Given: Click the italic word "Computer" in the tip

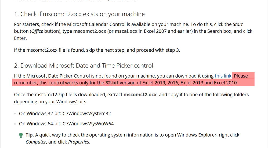Looking at the screenshot, I should 36,142.
